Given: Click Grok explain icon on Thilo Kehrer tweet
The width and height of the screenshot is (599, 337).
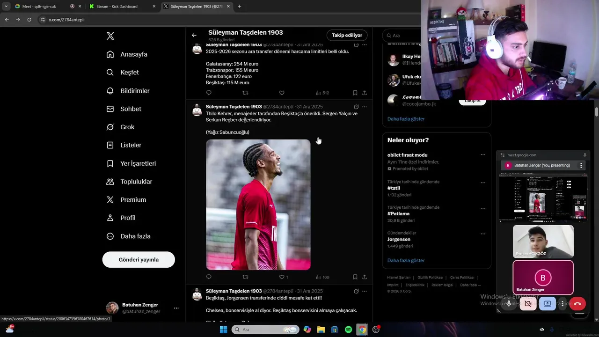Looking at the screenshot, I should pyautogui.click(x=356, y=107).
